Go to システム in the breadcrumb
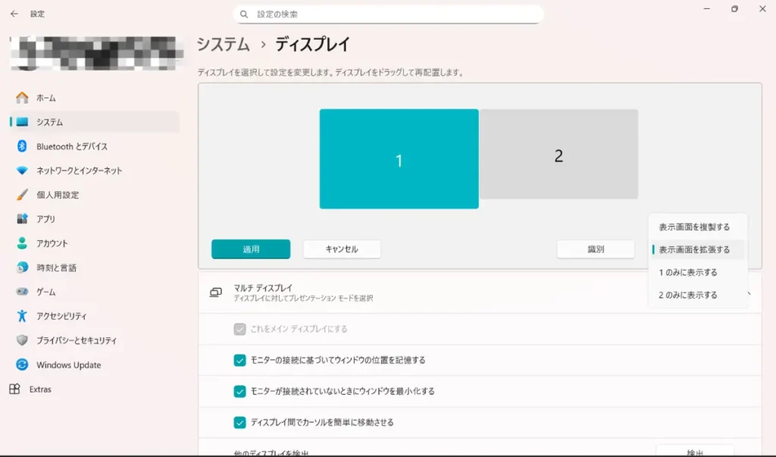Image resolution: width=776 pixels, height=457 pixels. tap(223, 45)
